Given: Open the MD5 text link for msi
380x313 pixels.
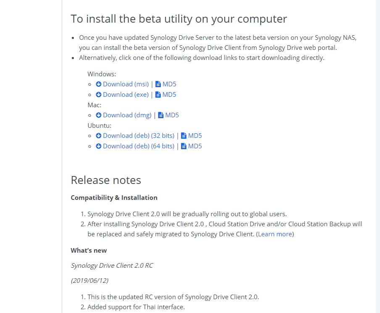Looking at the screenshot, I should coord(169,84).
